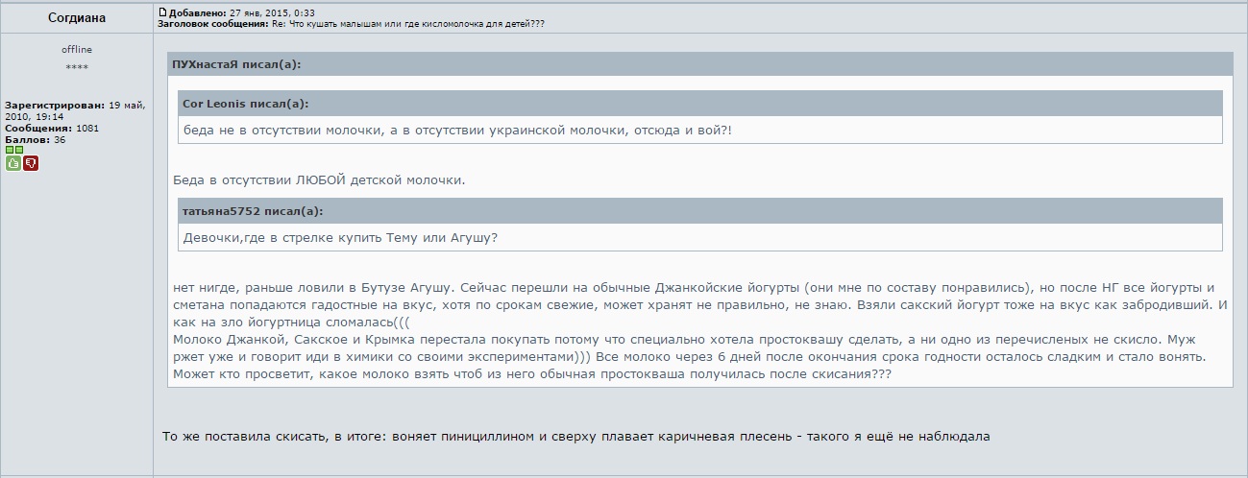The height and width of the screenshot is (478, 1248).
Task: Click the quoted text about украинской молочки
Action: click(457, 131)
